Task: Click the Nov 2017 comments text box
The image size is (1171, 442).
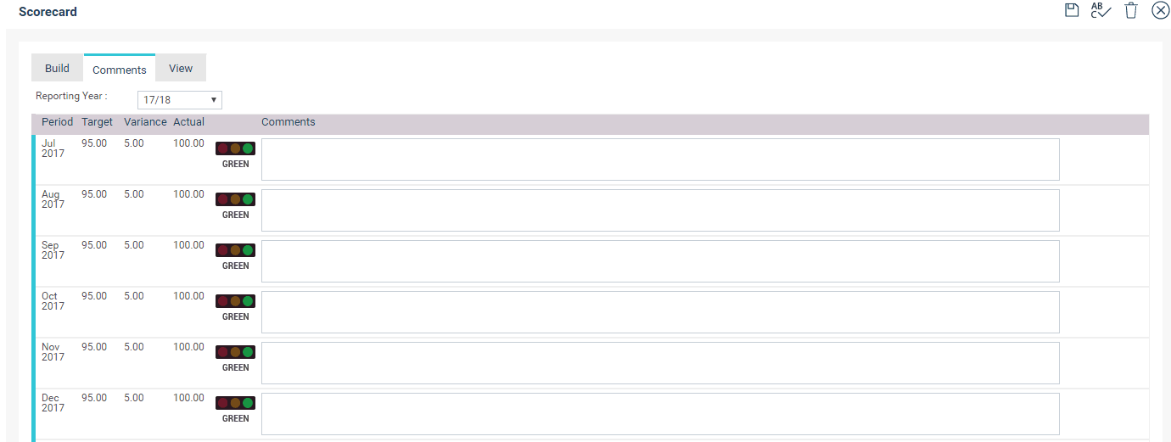Action: pyautogui.click(x=660, y=363)
